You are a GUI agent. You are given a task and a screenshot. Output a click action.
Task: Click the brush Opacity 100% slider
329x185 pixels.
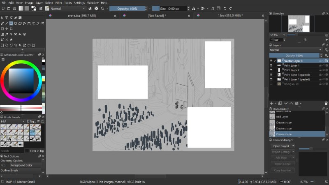(127, 9)
